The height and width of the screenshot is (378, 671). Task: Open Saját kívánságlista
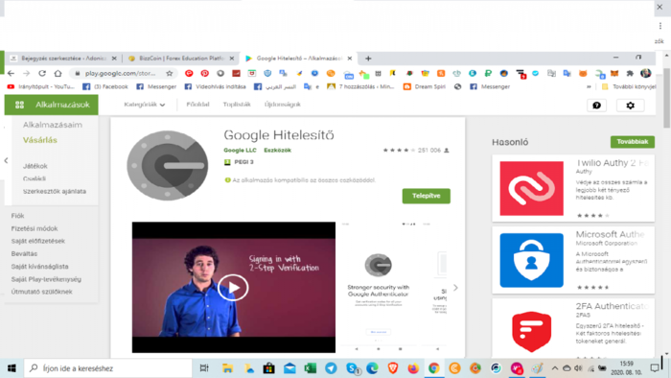[x=40, y=267]
